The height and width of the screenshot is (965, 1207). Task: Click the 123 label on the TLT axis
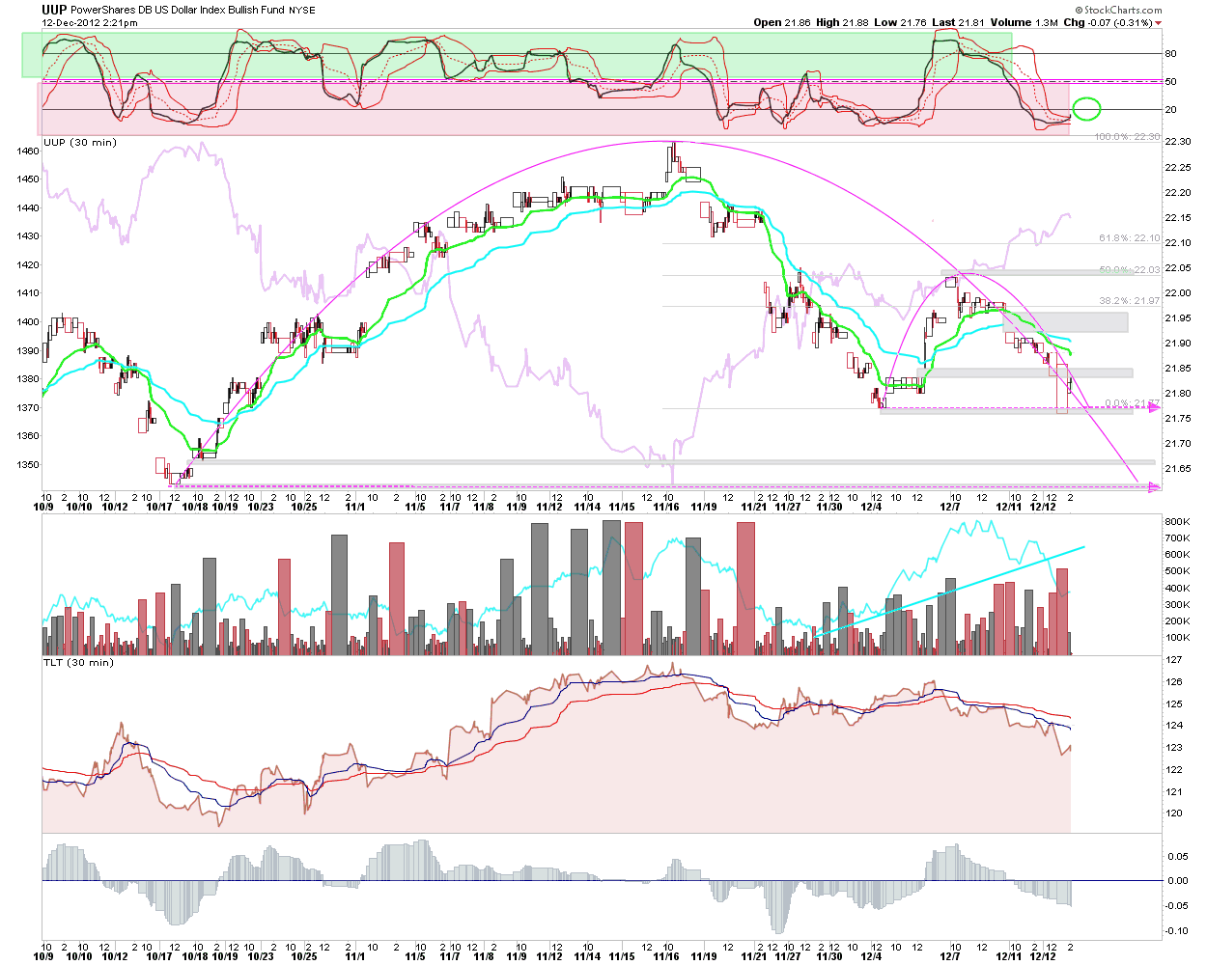[1173, 748]
